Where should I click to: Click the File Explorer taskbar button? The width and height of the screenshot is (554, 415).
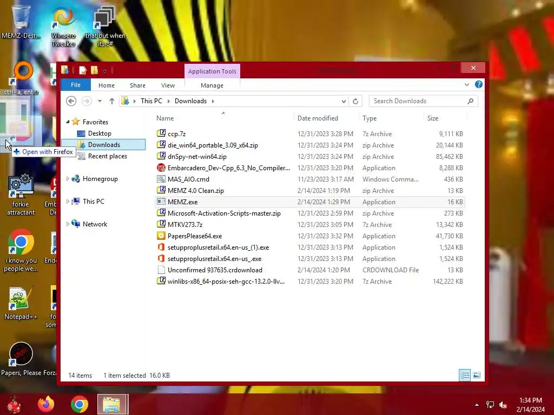coord(113,404)
